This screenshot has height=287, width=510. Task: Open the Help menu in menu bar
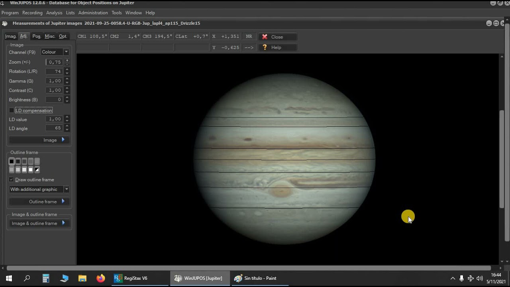(x=150, y=13)
